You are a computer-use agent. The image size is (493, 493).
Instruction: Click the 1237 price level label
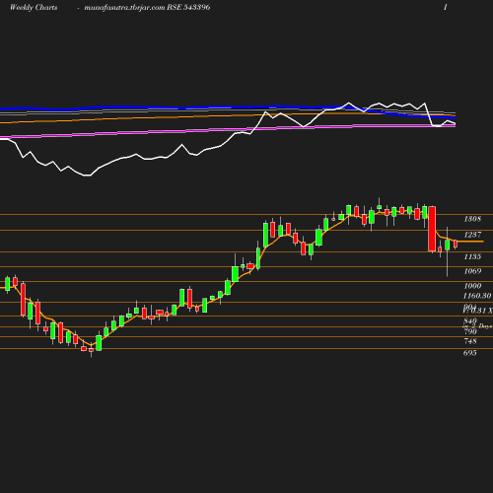click(472, 235)
